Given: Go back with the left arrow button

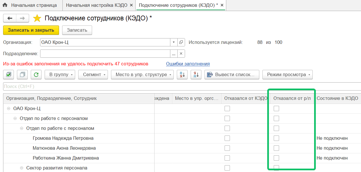Looking at the screenshot, I should pos(10,18).
